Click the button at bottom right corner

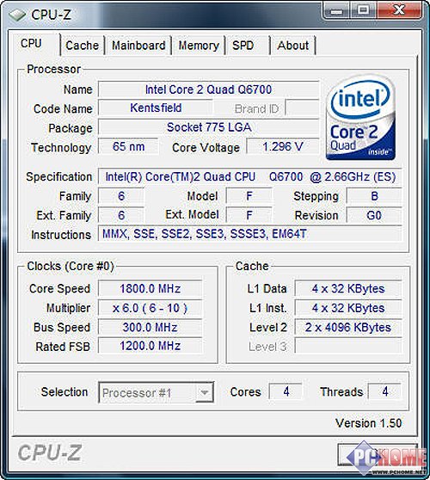coord(378,454)
